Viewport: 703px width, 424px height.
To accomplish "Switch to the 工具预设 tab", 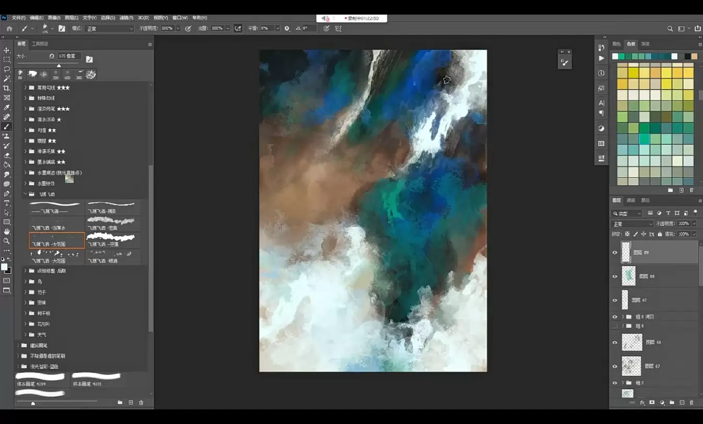I will coord(40,44).
